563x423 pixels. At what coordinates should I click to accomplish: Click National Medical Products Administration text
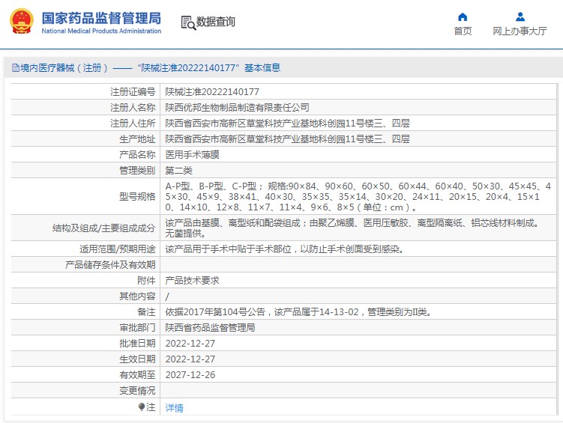pos(101,31)
